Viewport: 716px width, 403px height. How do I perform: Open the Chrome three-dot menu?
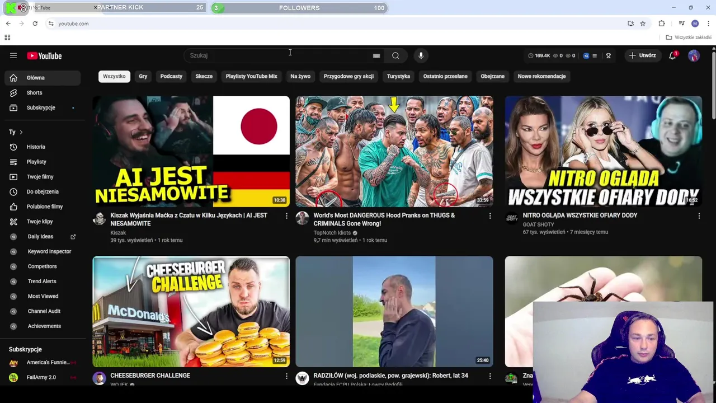708,24
